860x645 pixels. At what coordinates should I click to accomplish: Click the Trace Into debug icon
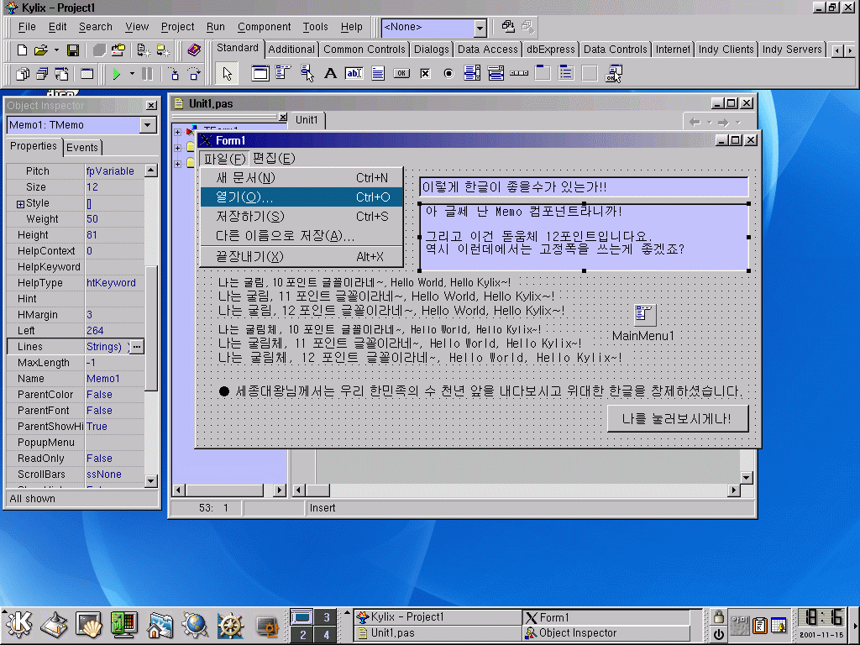point(173,74)
